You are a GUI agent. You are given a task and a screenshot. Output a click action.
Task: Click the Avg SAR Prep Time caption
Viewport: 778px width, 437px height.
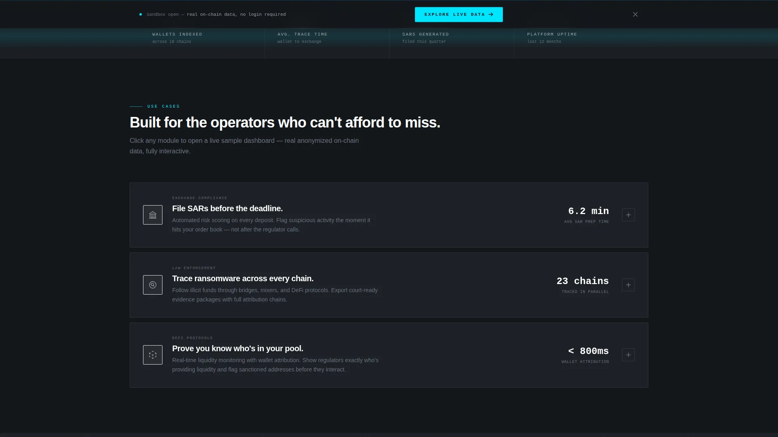586,222
